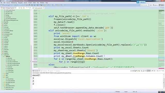Run the script with the green Run icon
Viewport: 165px width, 93px height.
click(38, 5)
